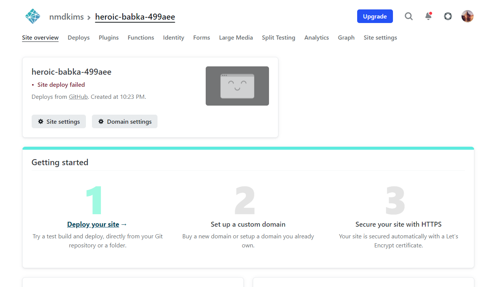Open the Graph tab

pyautogui.click(x=346, y=38)
